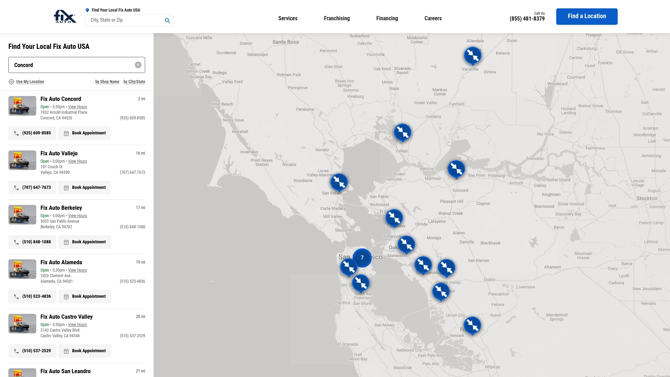Open the Careers menu
This screenshot has width=670, height=377.
click(x=433, y=19)
